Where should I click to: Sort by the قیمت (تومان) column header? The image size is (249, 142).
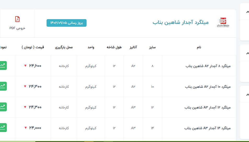33,47
